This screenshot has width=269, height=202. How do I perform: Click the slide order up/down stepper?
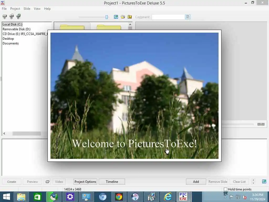tap(253, 181)
